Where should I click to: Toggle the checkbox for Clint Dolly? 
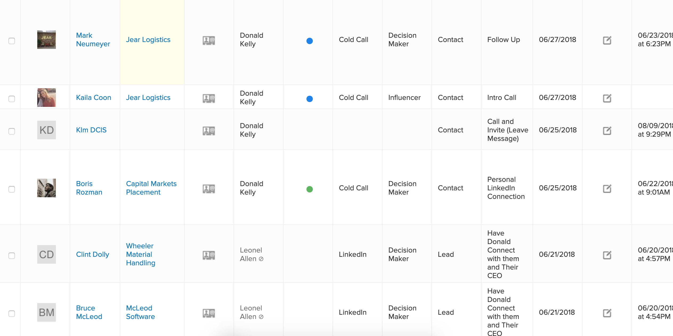[12, 256]
